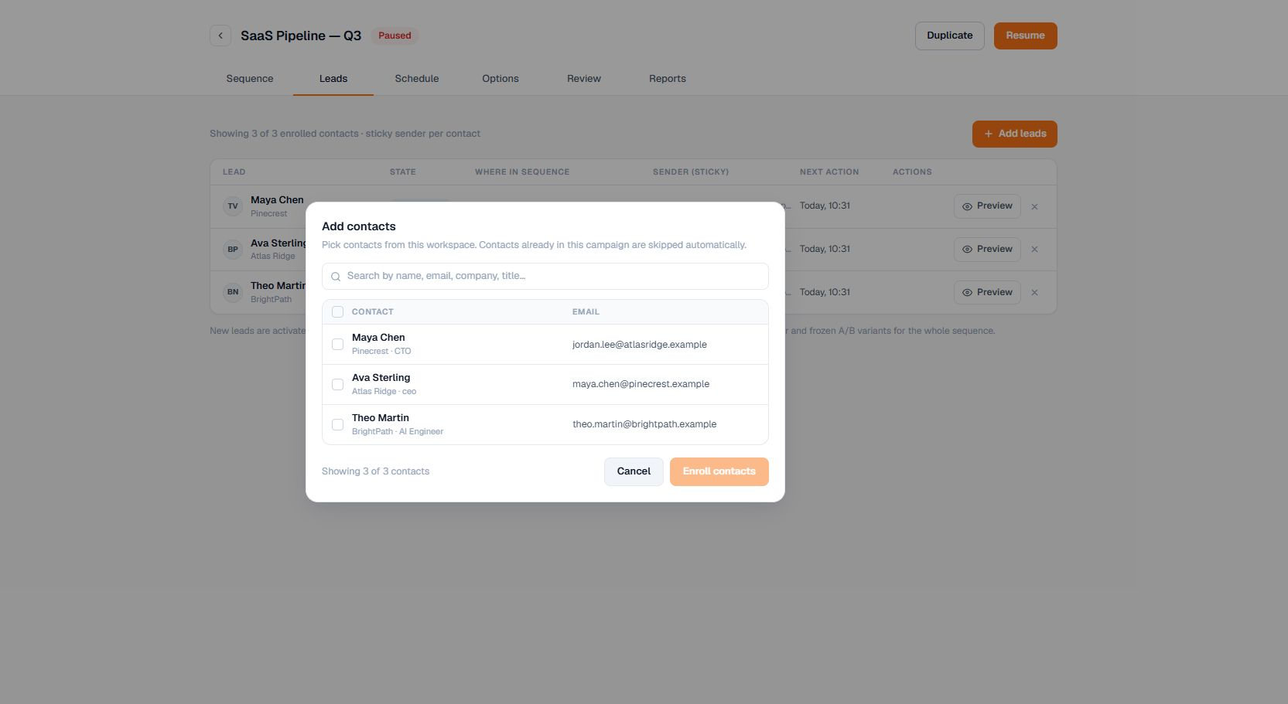This screenshot has height=704, width=1288.
Task: Click BP avatar beside Ava Sterling
Action: point(233,250)
